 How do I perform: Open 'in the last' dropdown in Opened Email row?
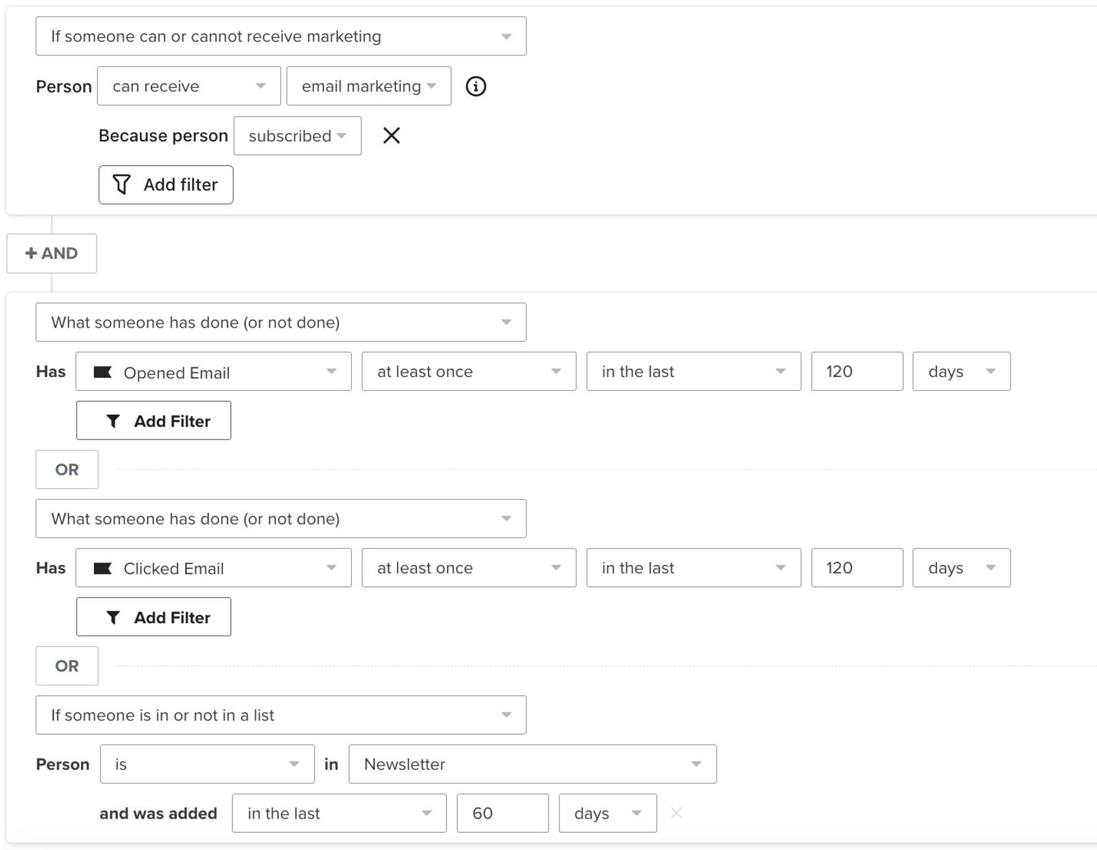point(694,372)
